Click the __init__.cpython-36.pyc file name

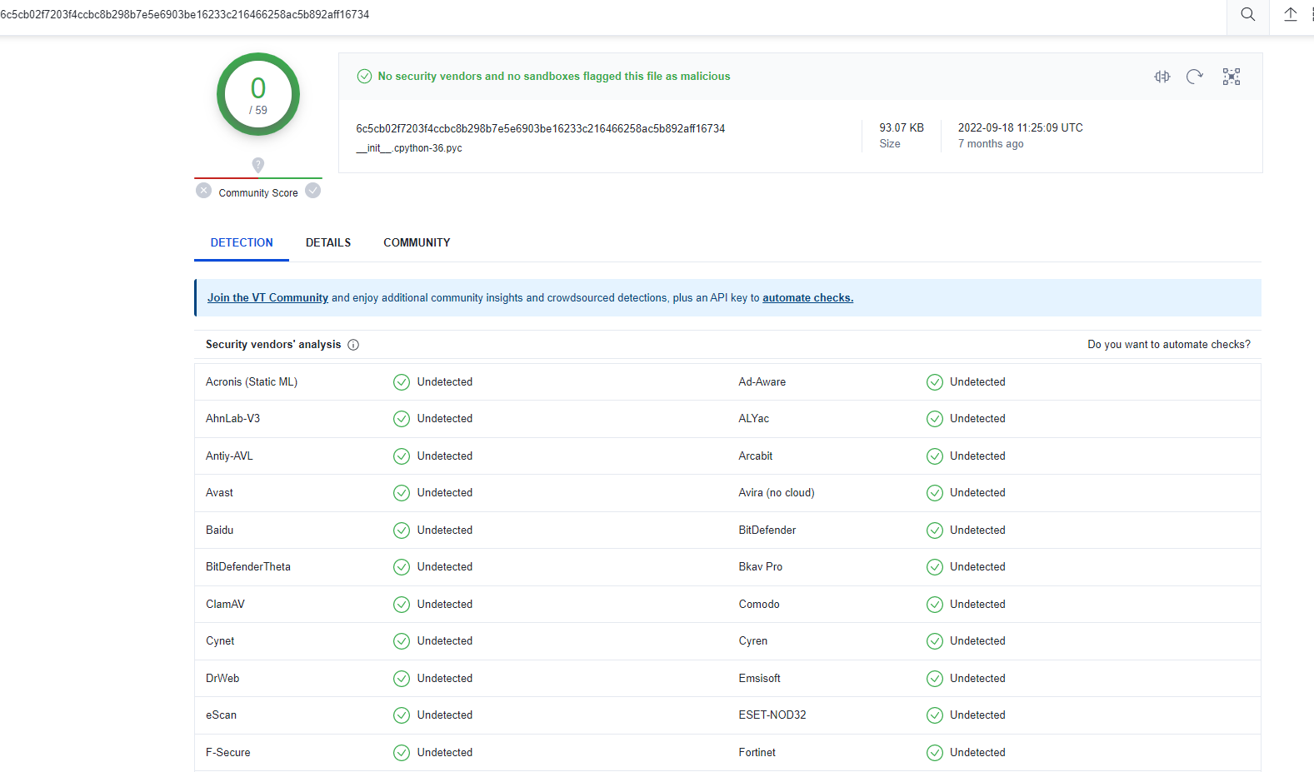point(409,148)
